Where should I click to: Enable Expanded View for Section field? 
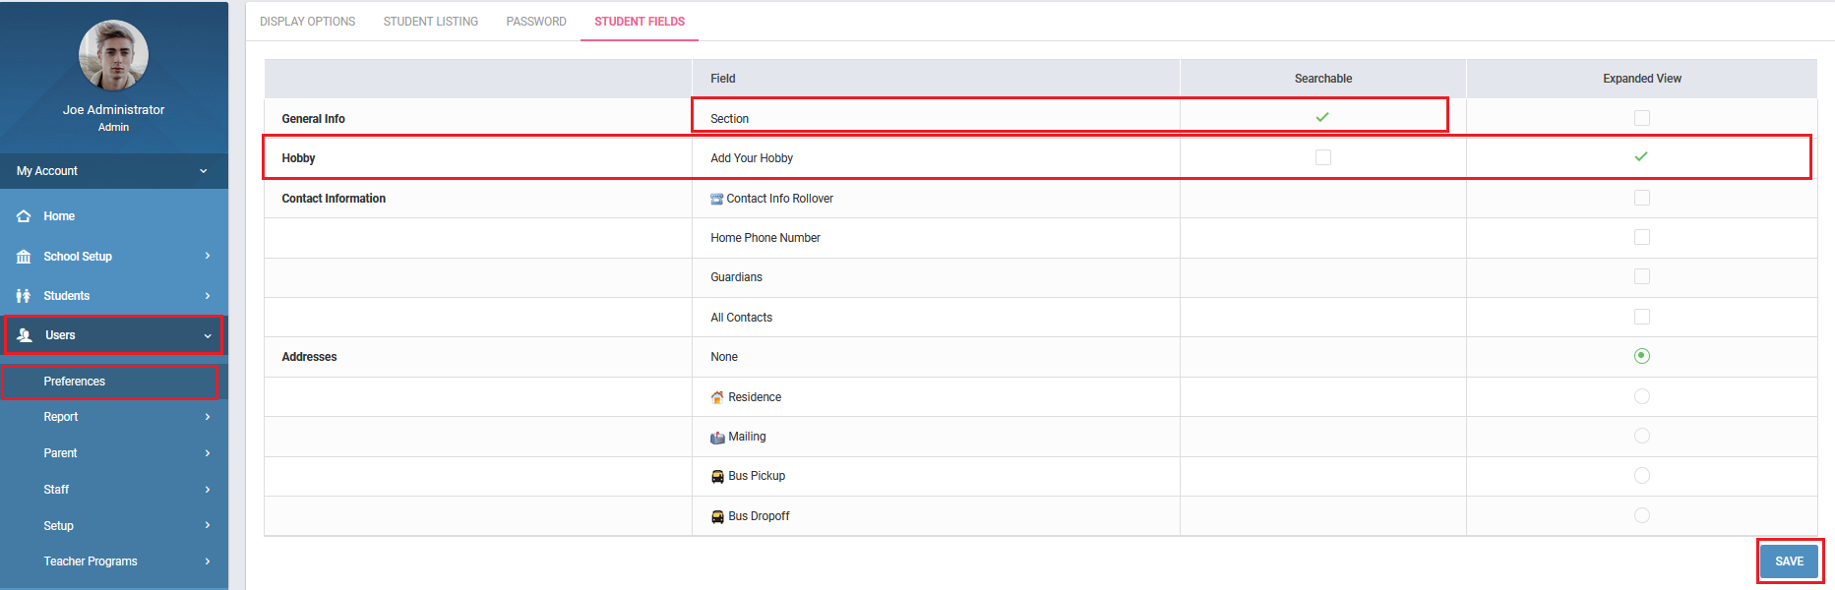1642,118
